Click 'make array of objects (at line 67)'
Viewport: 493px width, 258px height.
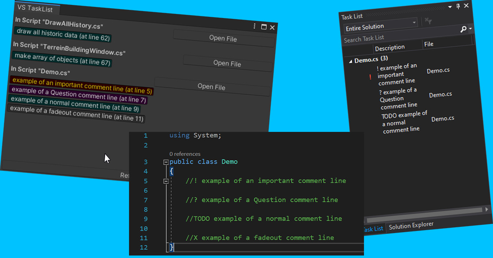(62, 59)
